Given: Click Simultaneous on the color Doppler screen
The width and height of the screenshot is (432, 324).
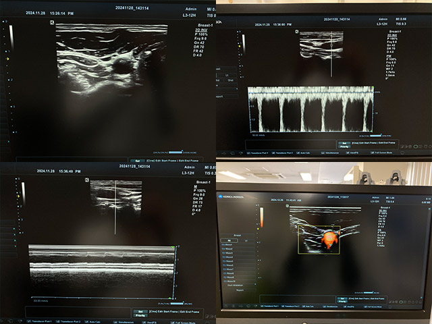Looking at the screenshot, I should click(x=330, y=306).
